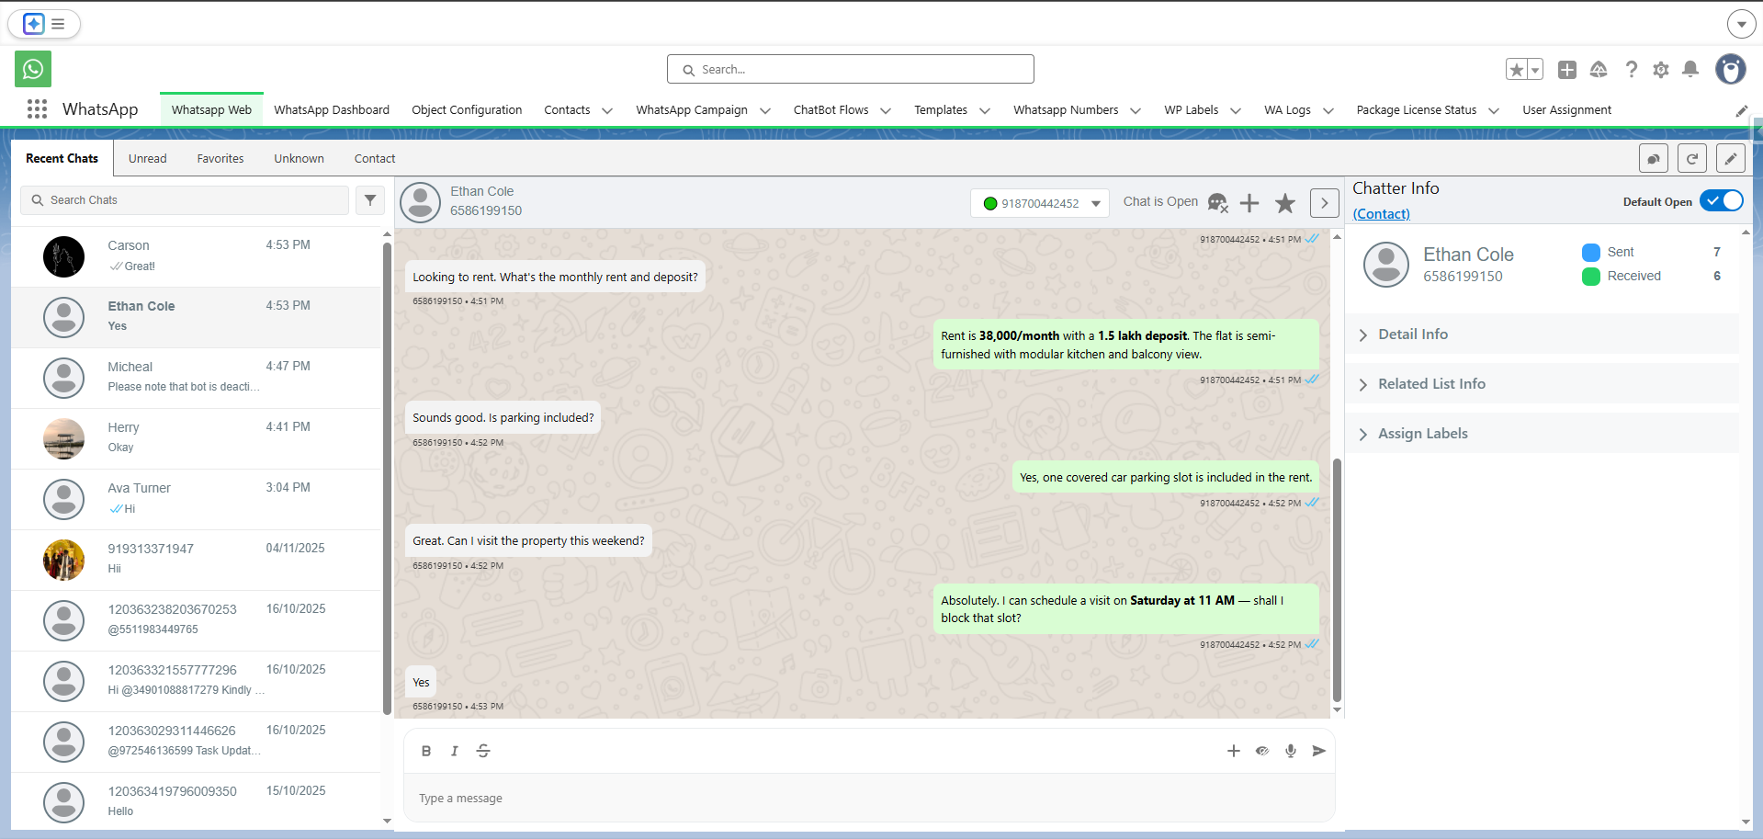1763x839 pixels.
Task: Select the Italic formatting icon
Action: 454,751
